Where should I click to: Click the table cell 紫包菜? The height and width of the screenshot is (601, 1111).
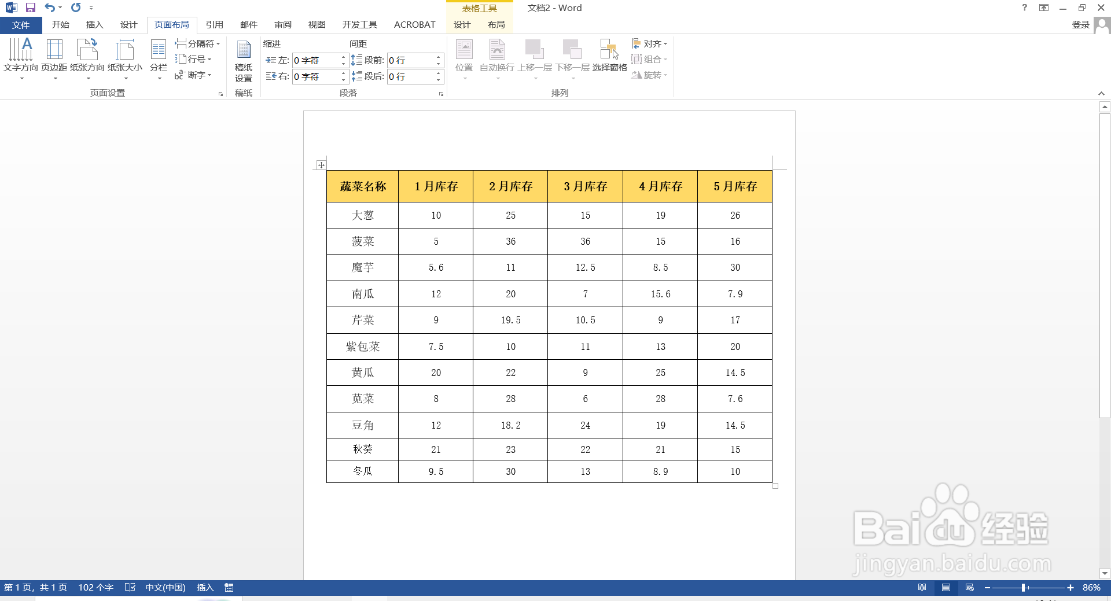(362, 346)
